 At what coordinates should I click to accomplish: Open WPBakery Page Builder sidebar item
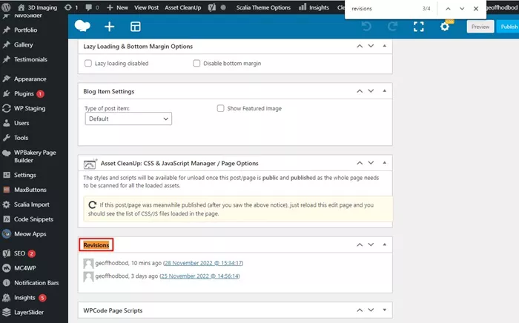(34, 156)
